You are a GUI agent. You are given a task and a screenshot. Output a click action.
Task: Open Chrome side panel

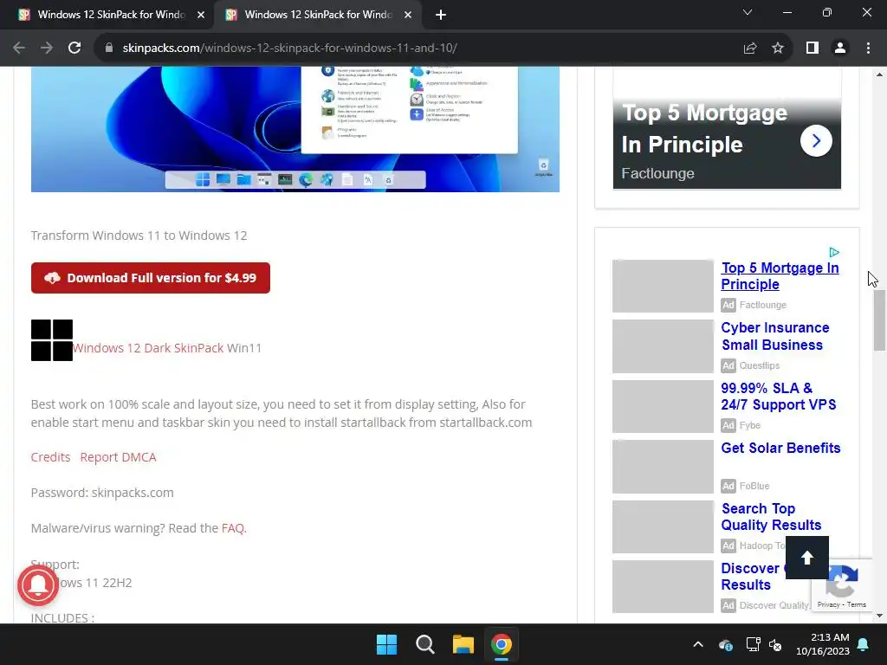point(813,48)
